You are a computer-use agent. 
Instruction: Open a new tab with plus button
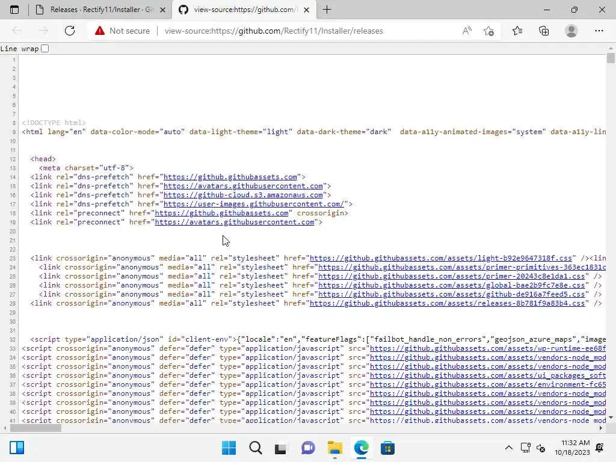point(327,10)
